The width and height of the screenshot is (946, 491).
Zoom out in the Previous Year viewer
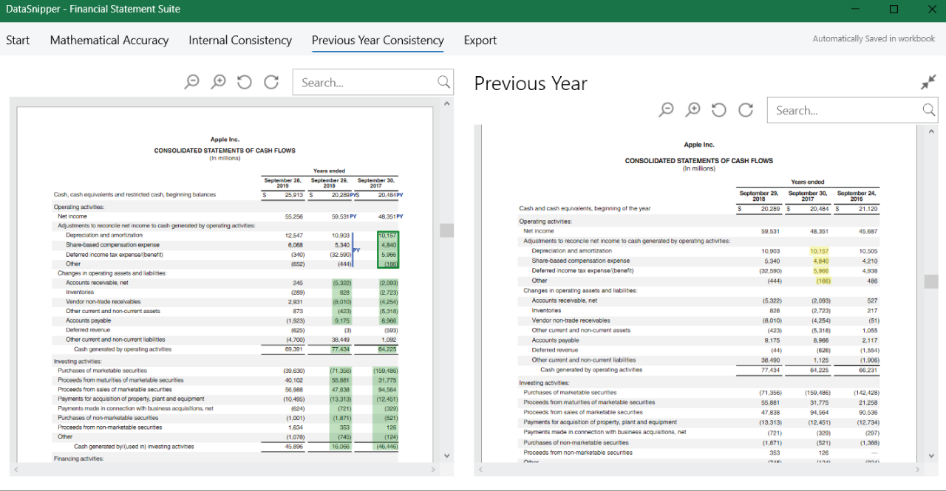(666, 109)
